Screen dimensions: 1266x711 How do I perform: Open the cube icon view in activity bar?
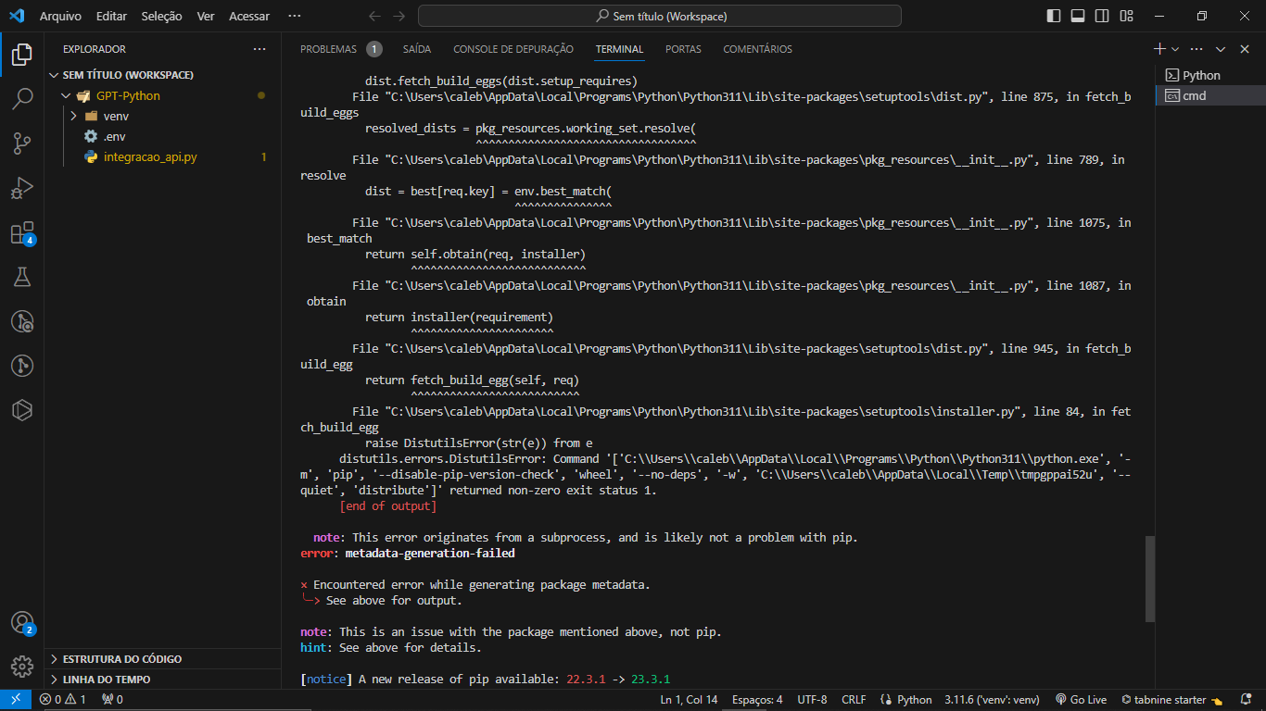click(x=22, y=410)
